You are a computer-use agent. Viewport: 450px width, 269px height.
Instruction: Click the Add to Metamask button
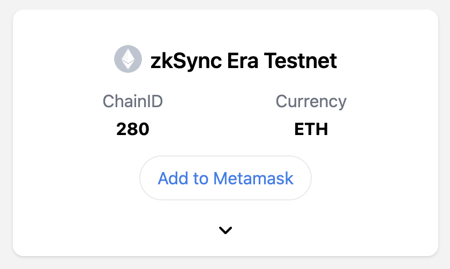tap(226, 178)
